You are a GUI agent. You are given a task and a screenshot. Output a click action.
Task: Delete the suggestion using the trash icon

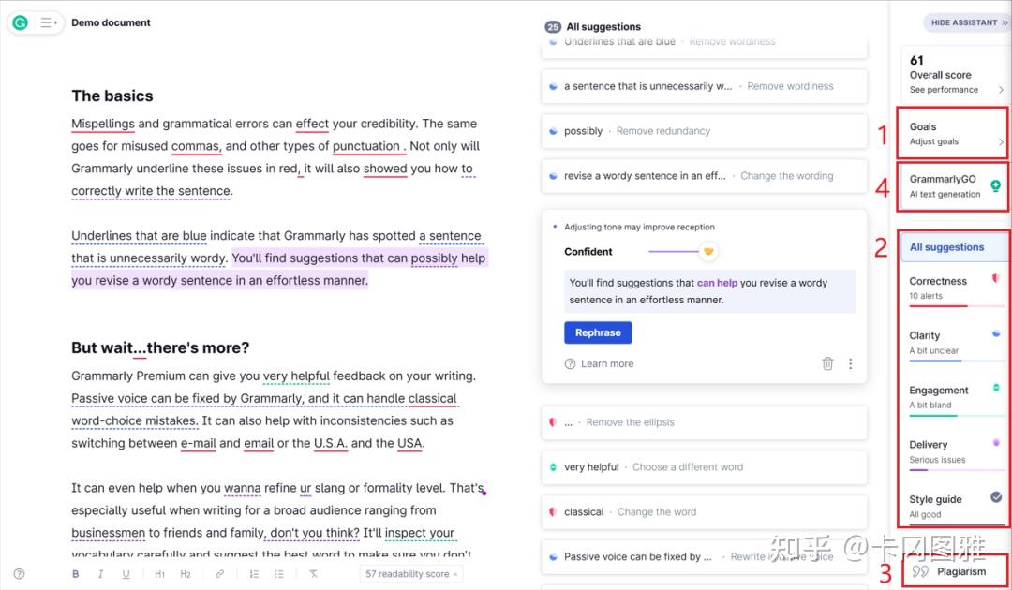pyautogui.click(x=827, y=363)
